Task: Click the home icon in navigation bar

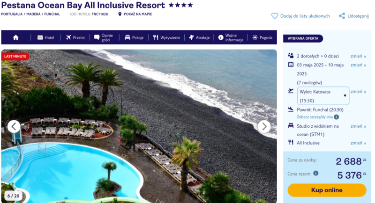Action: coord(16,37)
